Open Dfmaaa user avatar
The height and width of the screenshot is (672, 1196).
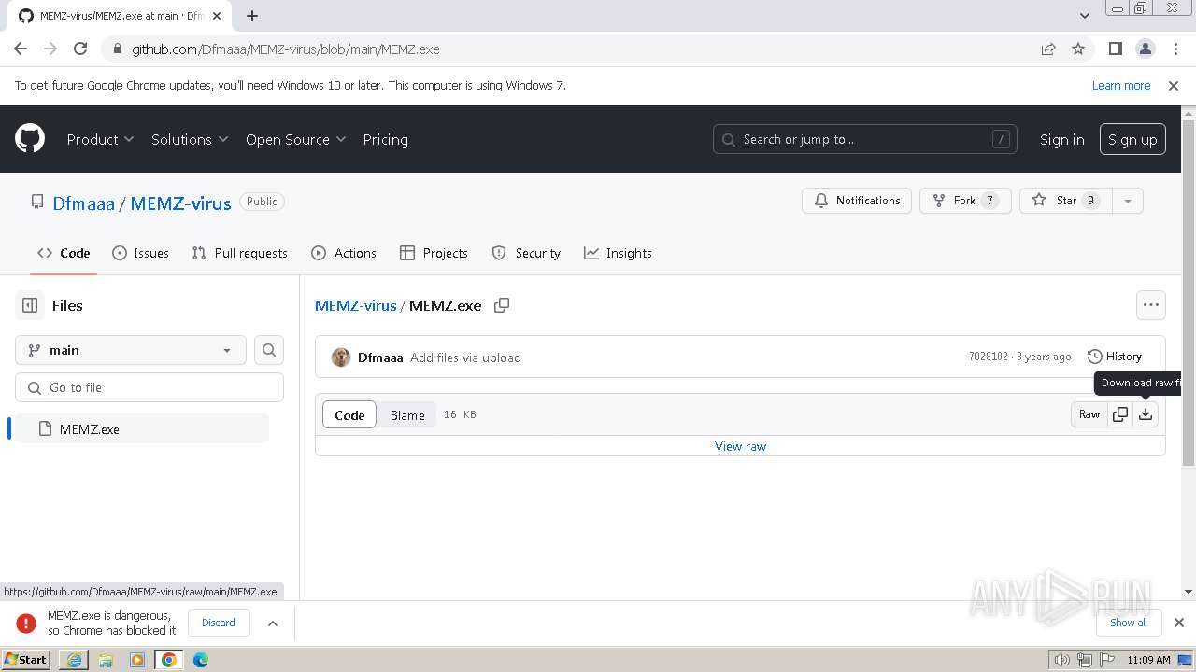[341, 357]
